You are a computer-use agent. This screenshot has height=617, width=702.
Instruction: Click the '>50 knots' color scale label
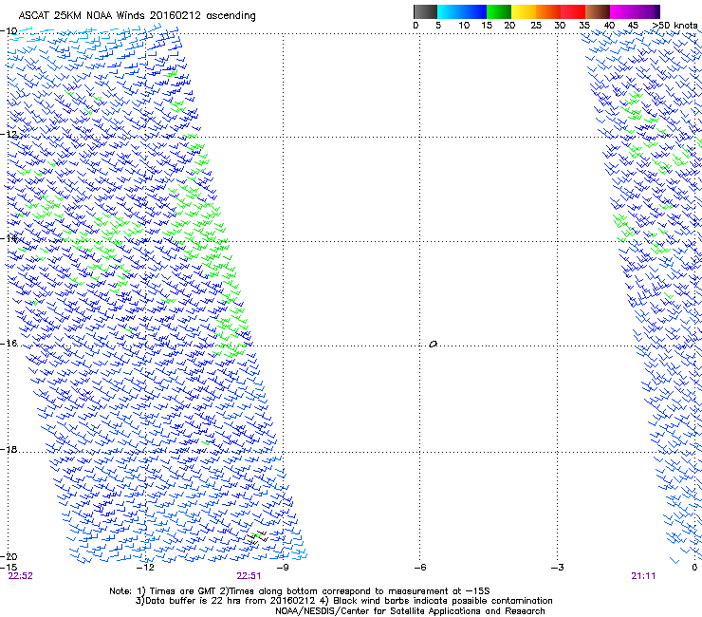coord(674,26)
